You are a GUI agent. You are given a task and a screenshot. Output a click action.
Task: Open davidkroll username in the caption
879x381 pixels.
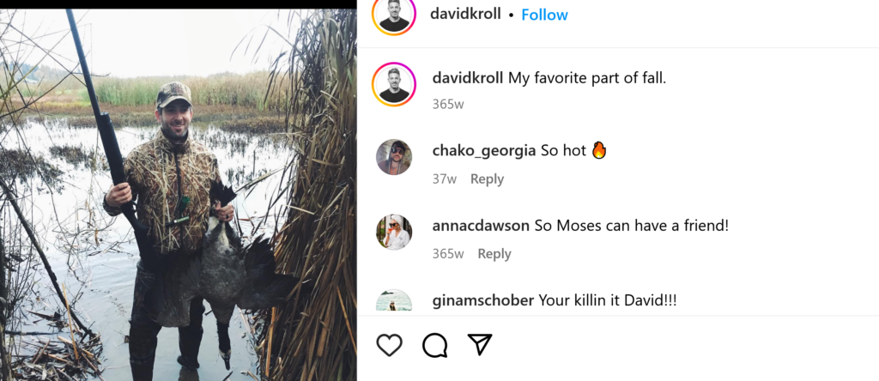point(468,78)
